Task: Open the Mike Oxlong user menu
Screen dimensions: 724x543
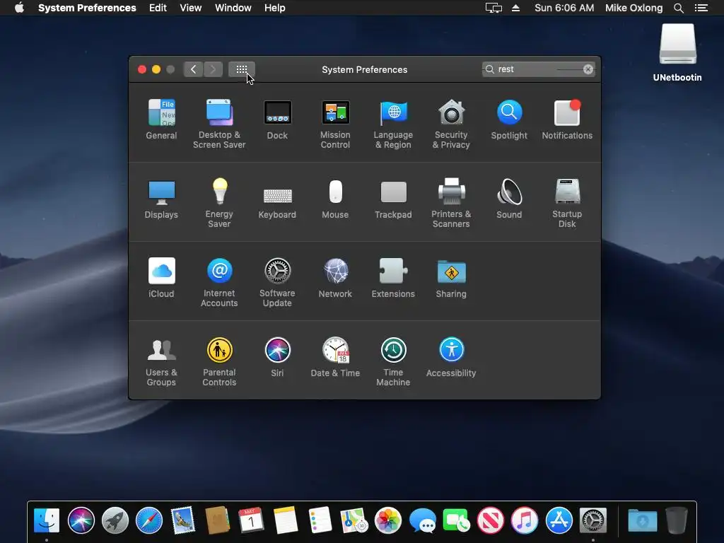Action: pyautogui.click(x=634, y=8)
